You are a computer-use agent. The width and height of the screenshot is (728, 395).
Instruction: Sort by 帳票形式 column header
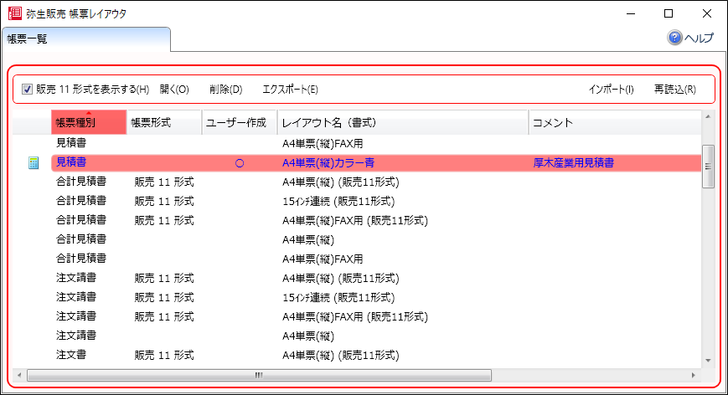pyautogui.click(x=164, y=122)
